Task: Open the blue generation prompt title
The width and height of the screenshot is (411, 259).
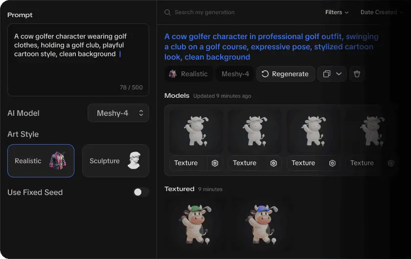Action: pos(271,46)
